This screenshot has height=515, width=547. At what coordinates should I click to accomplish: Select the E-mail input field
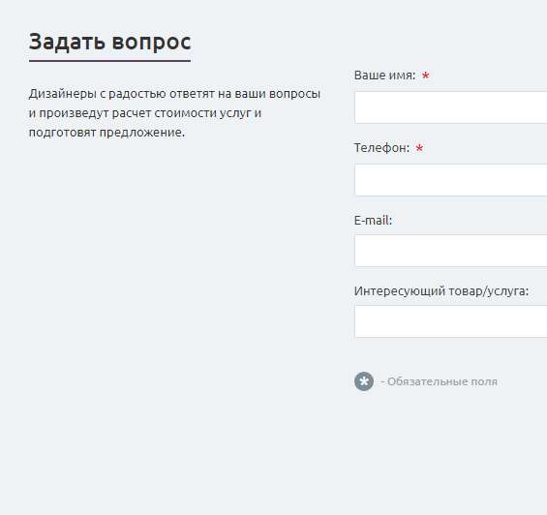(x=451, y=251)
